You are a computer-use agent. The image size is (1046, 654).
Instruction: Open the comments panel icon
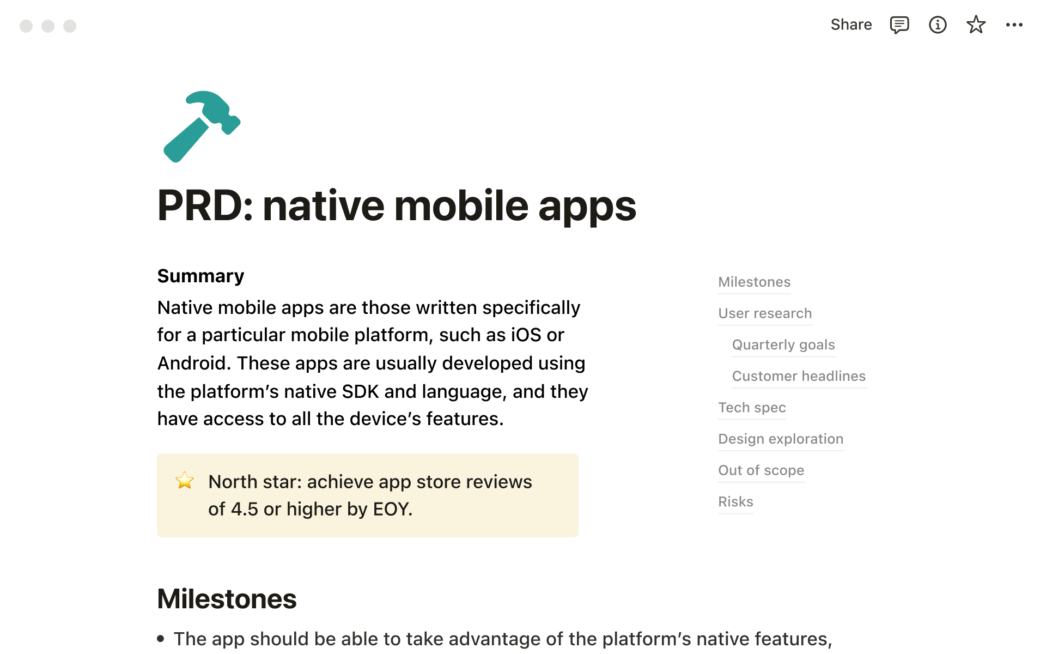point(899,25)
